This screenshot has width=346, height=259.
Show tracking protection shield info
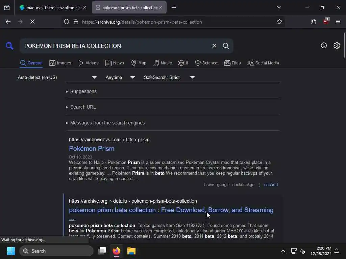click(x=67, y=22)
